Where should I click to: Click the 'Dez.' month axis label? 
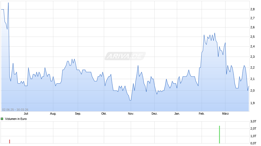point(154,114)
